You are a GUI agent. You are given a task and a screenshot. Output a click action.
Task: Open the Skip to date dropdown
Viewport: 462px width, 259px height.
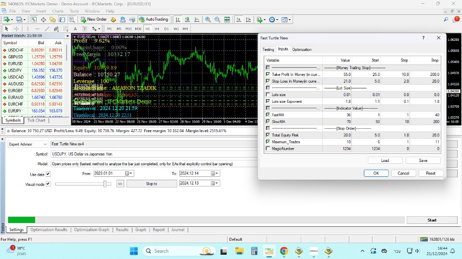[215, 183]
